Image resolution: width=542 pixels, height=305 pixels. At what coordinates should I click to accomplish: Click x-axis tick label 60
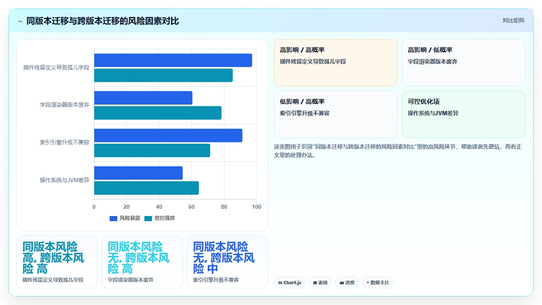click(191, 207)
